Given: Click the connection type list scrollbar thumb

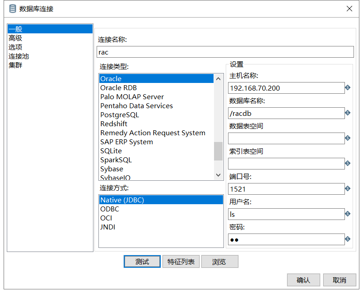Looking at the screenshot, I should [x=218, y=151].
